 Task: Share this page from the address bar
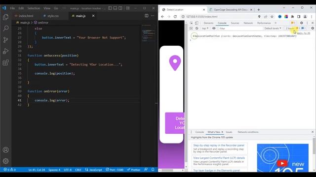pyautogui.click(x=266, y=17)
